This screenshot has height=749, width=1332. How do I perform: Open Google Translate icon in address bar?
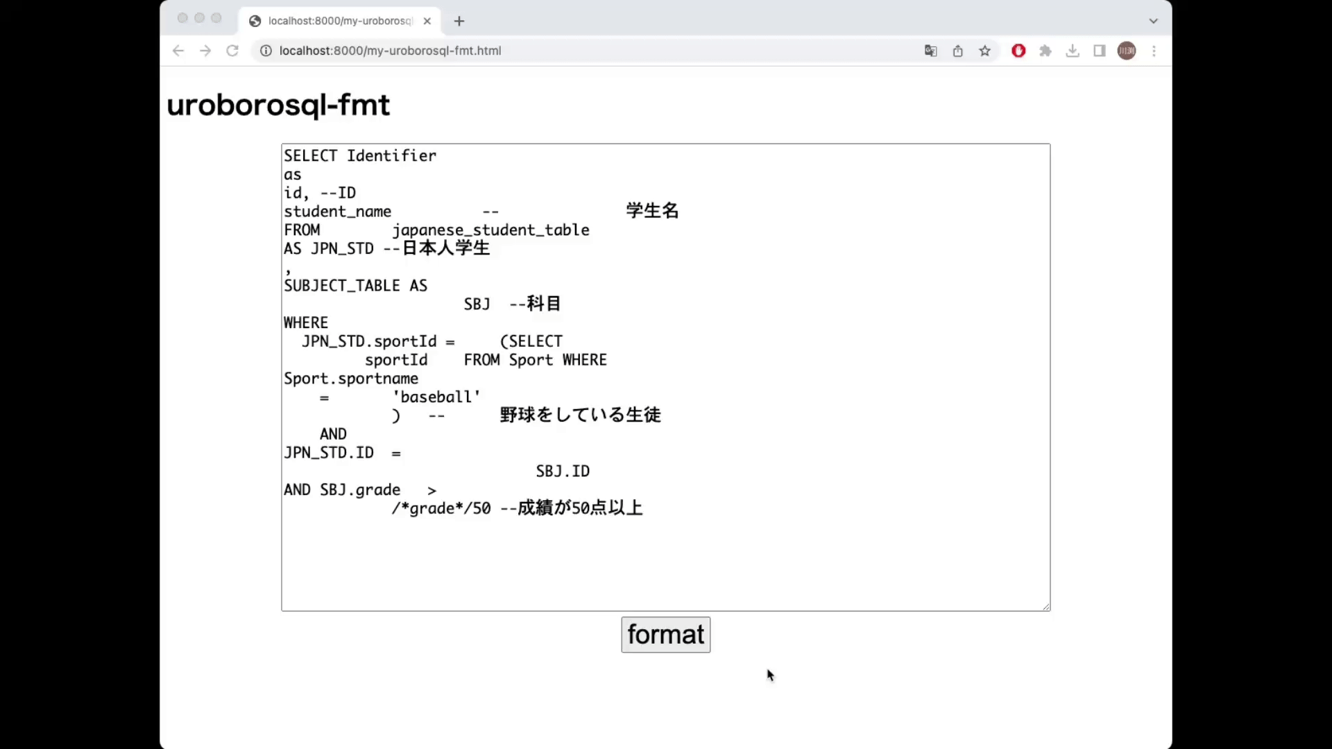931,51
